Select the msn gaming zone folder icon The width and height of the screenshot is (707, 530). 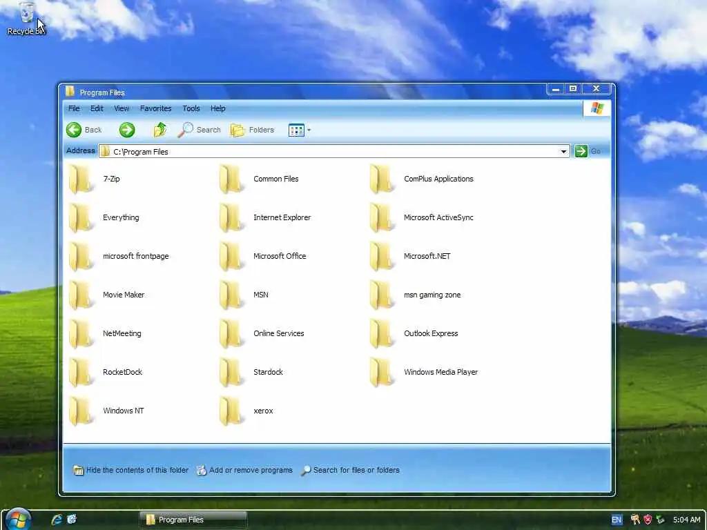coord(382,295)
